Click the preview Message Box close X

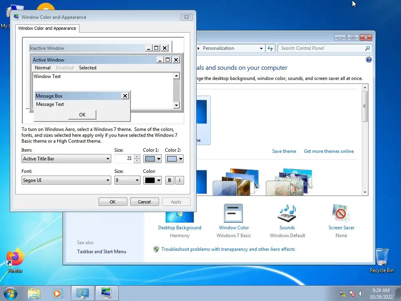[x=125, y=96]
